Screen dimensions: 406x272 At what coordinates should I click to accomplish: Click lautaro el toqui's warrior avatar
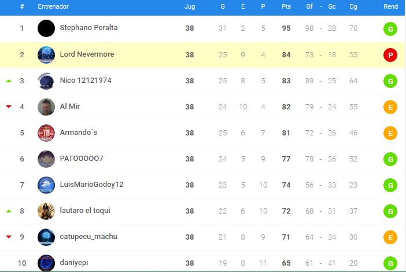tap(46, 211)
